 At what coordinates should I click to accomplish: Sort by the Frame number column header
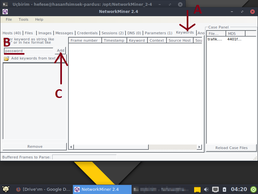tap(85, 40)
